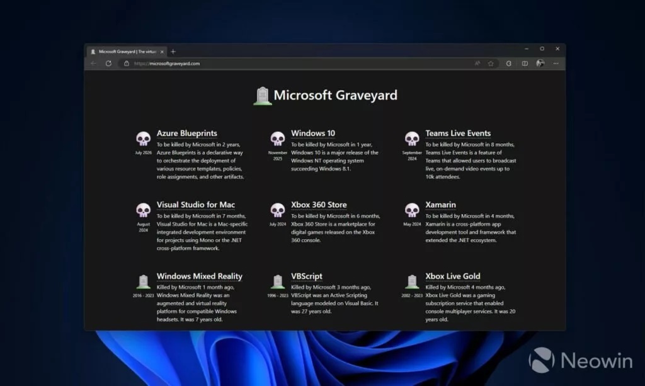The width and height of the screenshot is (645, 386).
Task: Toggle the split screen icon
Action: click(525, 64)
